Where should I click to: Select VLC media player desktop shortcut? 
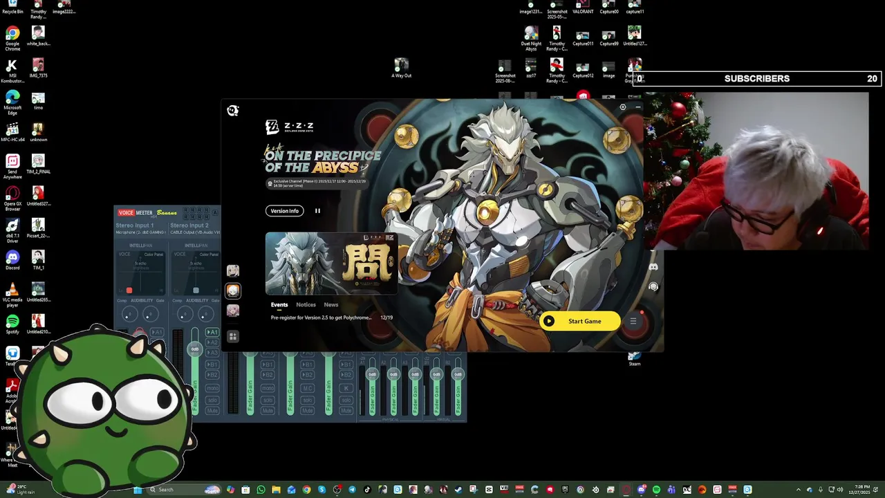coord(12,295)
